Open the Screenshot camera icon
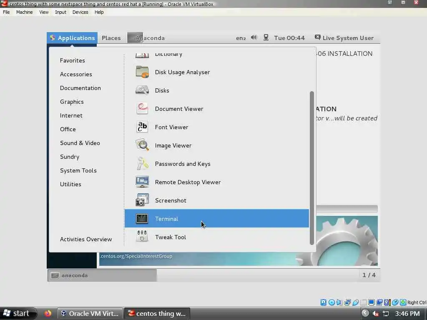427x320 pixels. click(x=142, y=200)
